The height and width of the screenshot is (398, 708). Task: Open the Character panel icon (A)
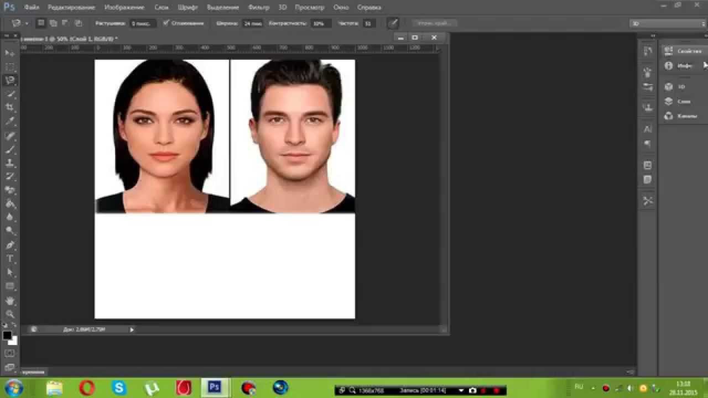pos(648,129)
